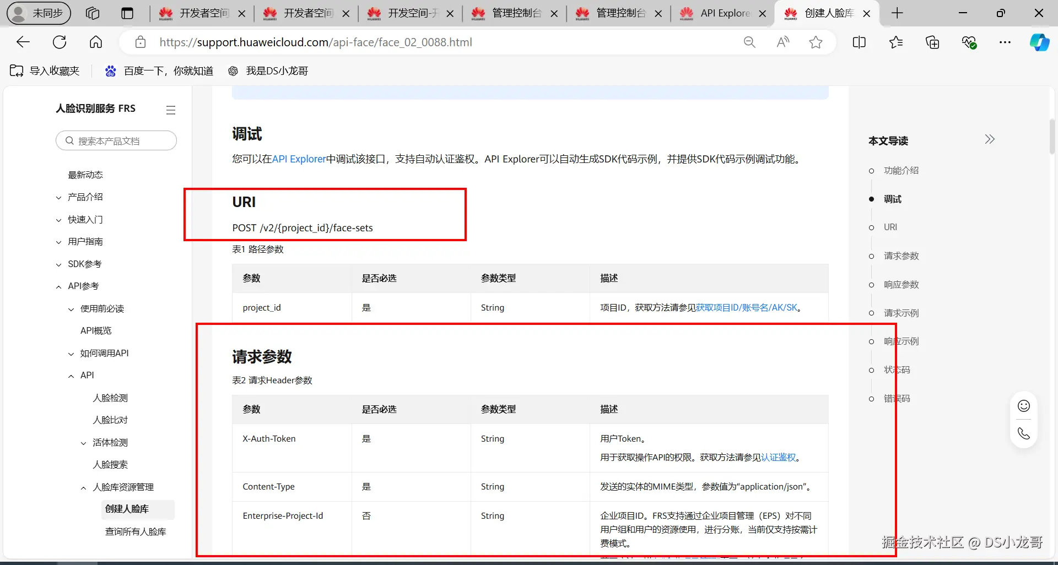This screenshot has width=1058, height=565.
Task: Open the API概览 sidebar page
Action: 96,330
